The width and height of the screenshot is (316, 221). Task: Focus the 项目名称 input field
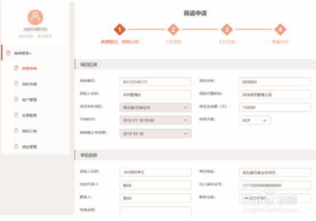pyautogui.click(x=275, y=82)
